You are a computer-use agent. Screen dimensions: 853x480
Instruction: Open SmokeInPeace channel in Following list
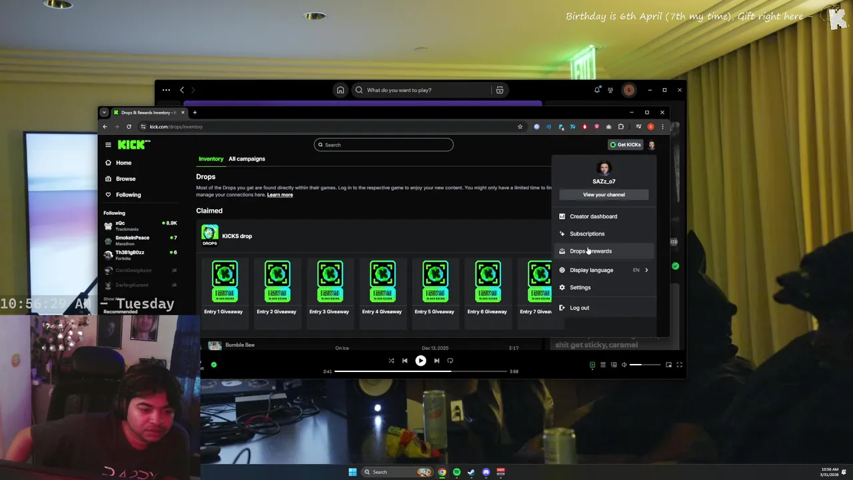pyautogui.click(x=140, y=241)
